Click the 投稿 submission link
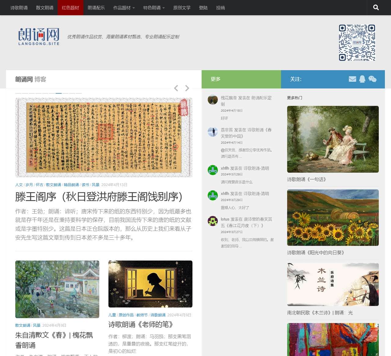This screenshot has height=356, width=391. point(221,8)
